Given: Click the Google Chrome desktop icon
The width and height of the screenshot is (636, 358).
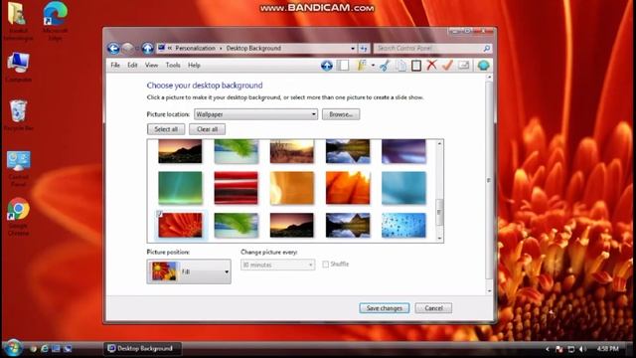Looking at the screenshot, I should click(18, 217).
